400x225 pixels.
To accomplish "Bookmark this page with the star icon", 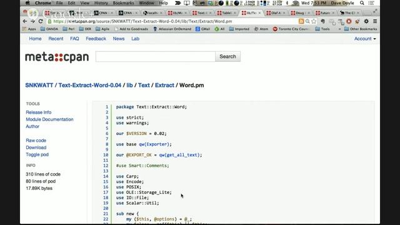I will [x=314, y=21].
